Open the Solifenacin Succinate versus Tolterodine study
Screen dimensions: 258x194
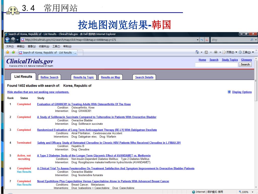click(97, 117)
